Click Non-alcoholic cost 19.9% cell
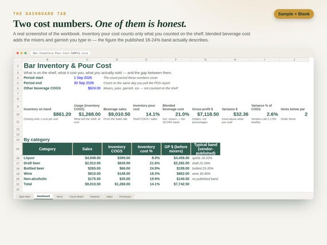Image resolution: width=327 pixels, height=245 pixels. [x=155, y=179]
